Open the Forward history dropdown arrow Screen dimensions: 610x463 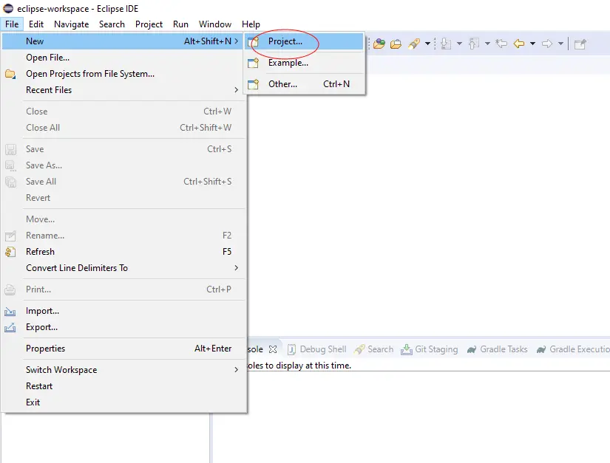(560, 44)
